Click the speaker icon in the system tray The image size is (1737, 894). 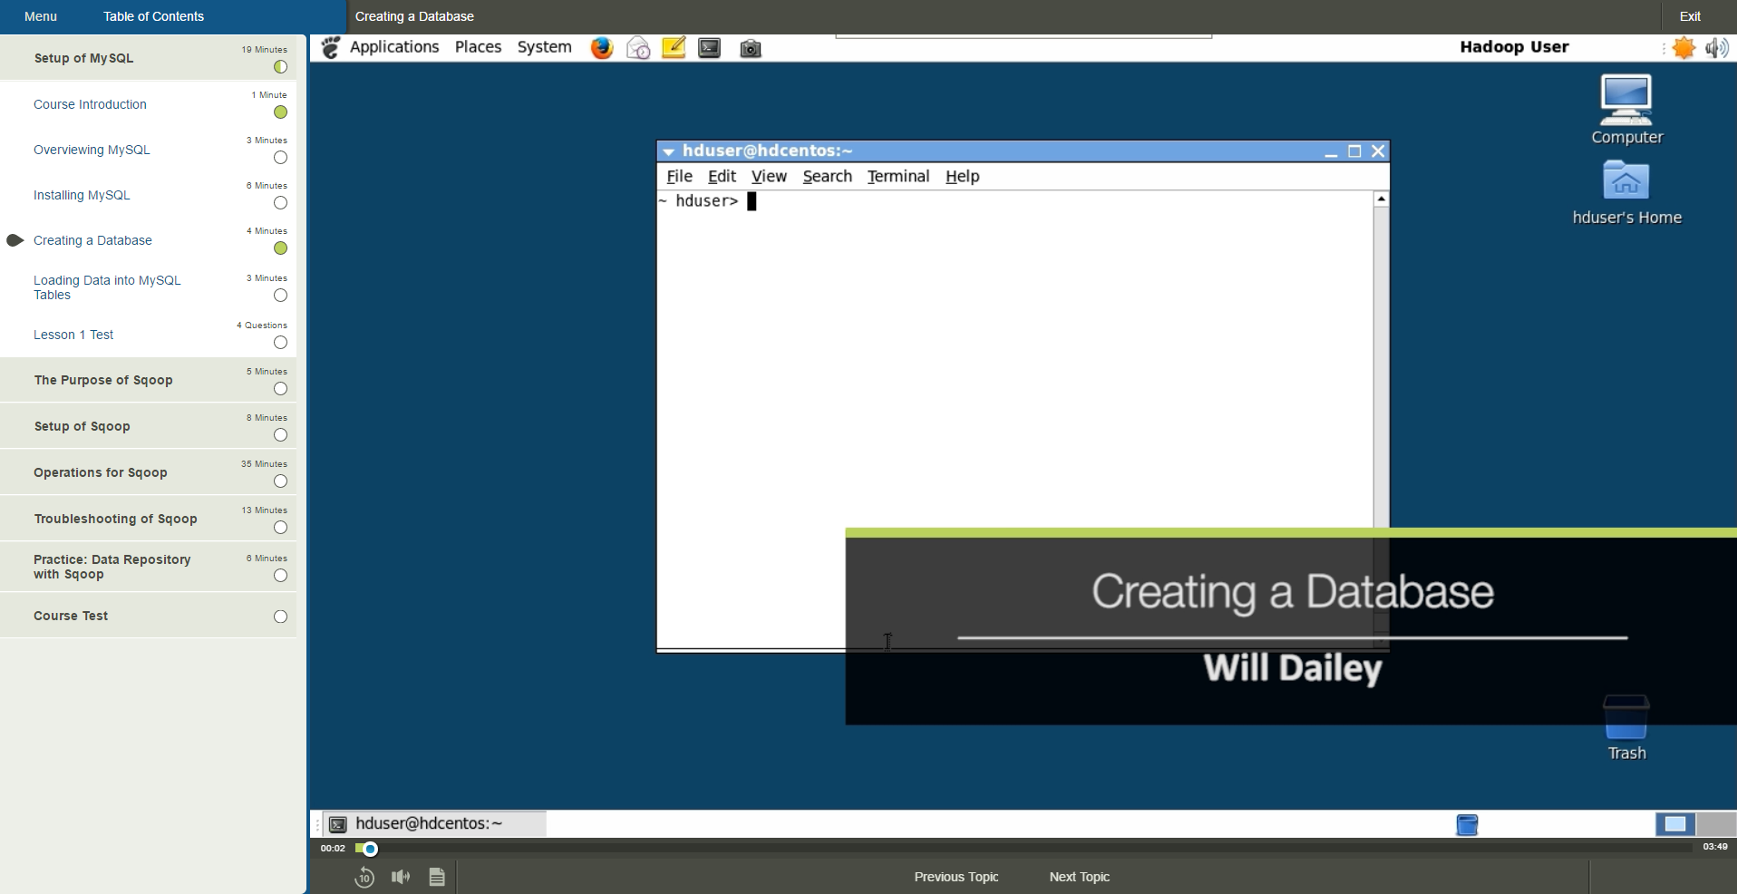point(1717,48)
